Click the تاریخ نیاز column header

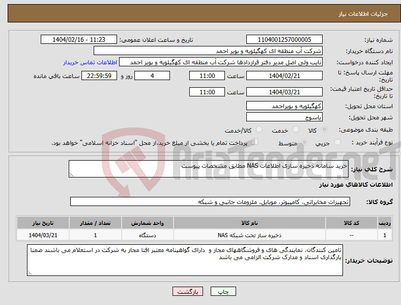(x=43, y=223)
